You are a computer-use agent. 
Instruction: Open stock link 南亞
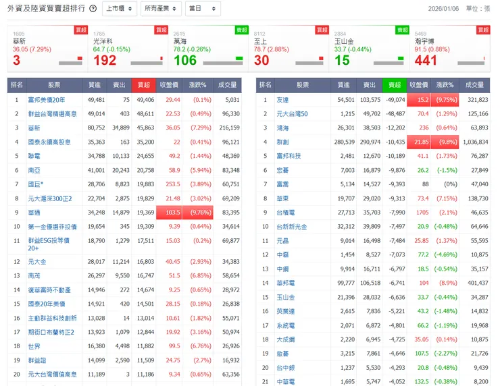pyautogui.click(x=34, y=170)
